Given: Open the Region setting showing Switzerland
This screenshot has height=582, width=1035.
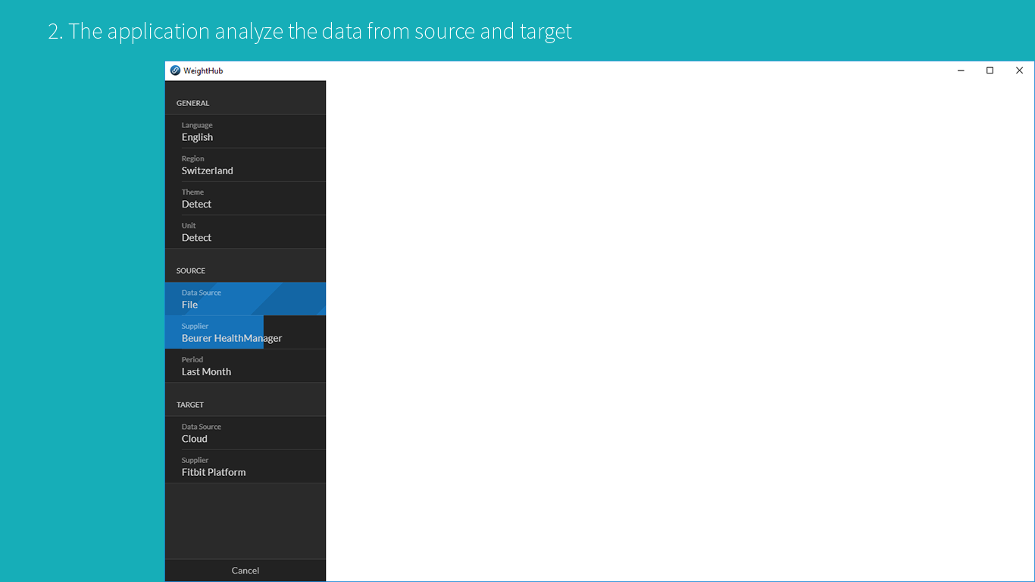Looking at the screenshot, I should point(245,165).
